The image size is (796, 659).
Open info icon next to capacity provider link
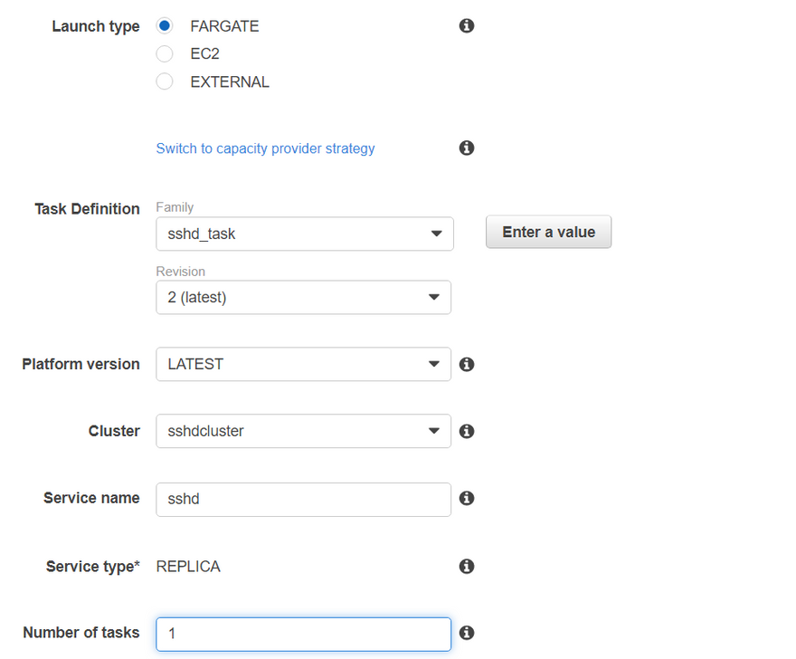pyautogui.click(x=467, y=148)
